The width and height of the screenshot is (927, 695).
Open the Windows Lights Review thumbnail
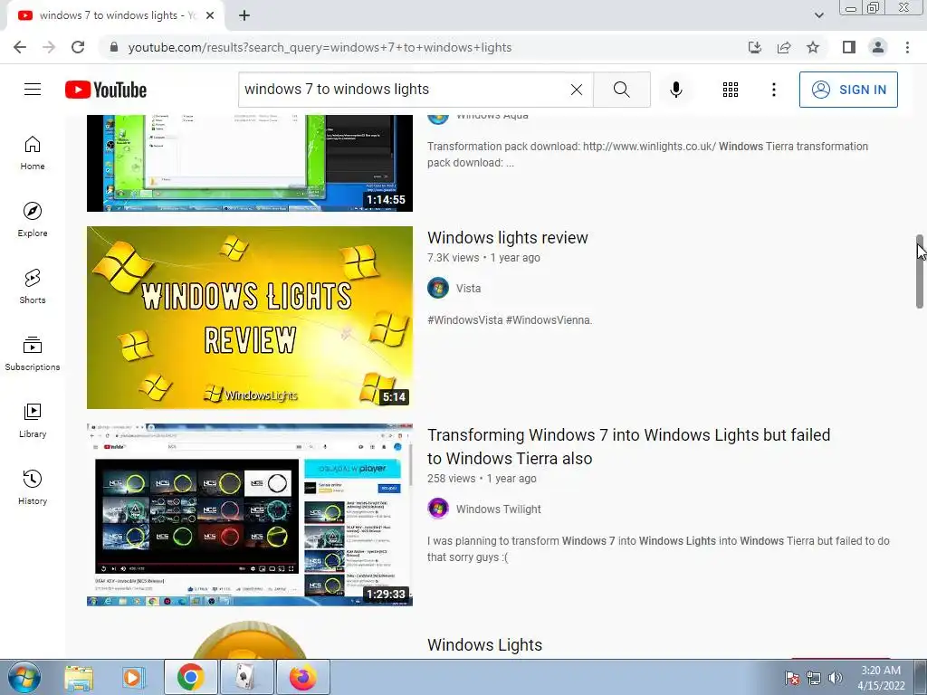click(x=250, y=318)
